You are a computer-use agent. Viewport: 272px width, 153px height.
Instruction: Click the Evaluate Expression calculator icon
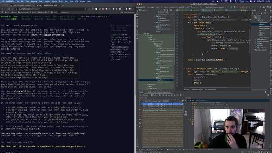(x=181, y=95)
